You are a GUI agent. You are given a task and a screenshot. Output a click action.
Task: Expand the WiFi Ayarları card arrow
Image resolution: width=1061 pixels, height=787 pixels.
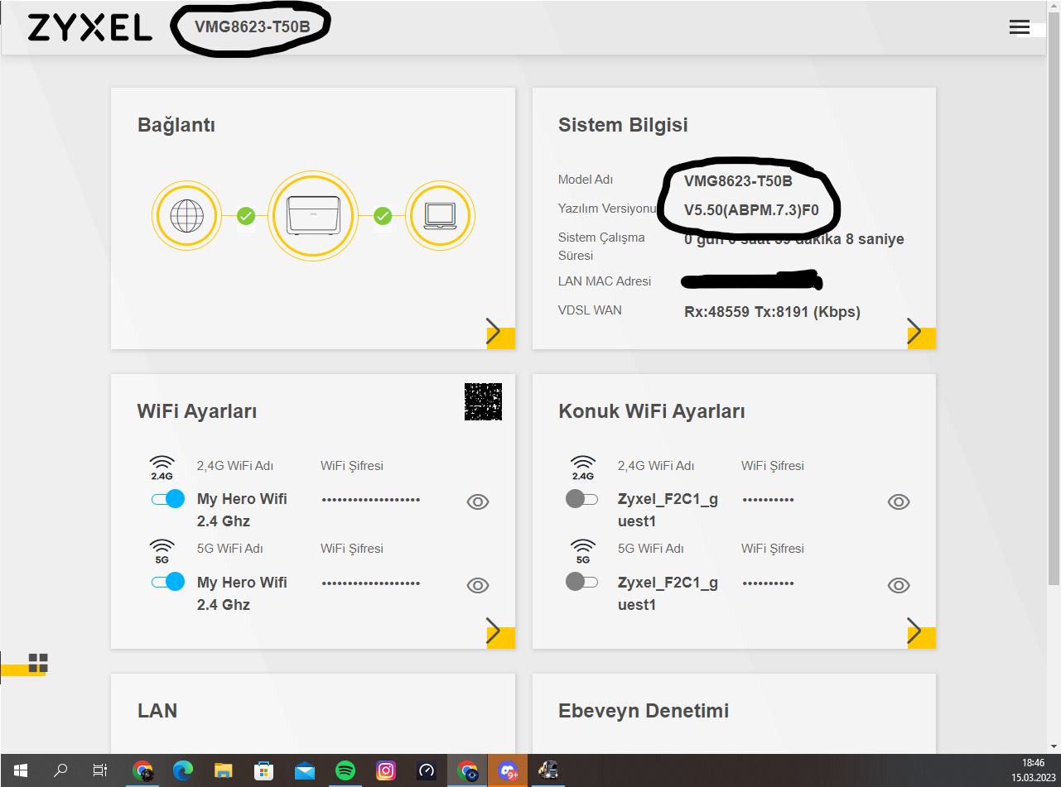pos(499,631)
